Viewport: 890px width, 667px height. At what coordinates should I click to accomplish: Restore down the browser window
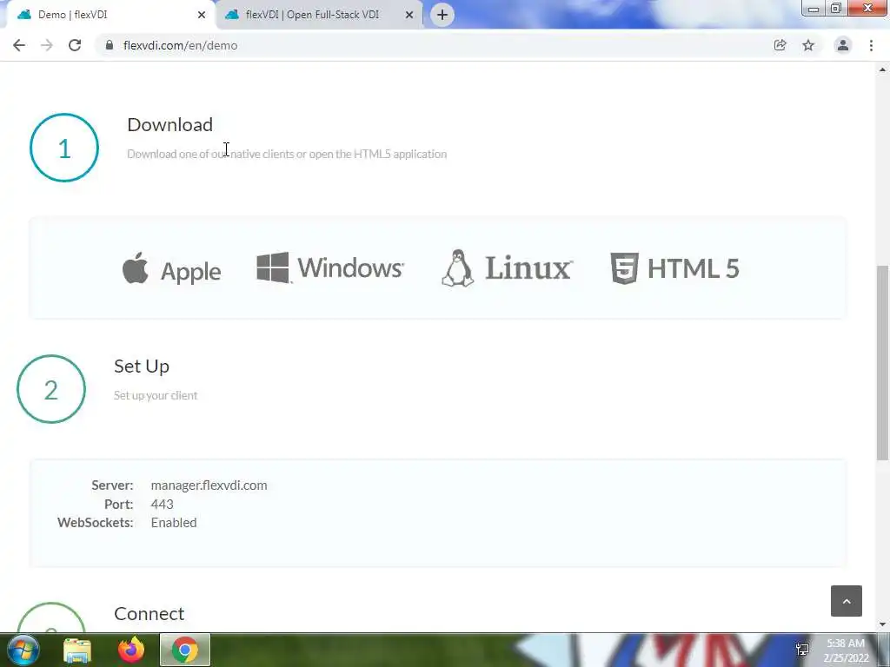pyautogui.click(x=836, y=8)
